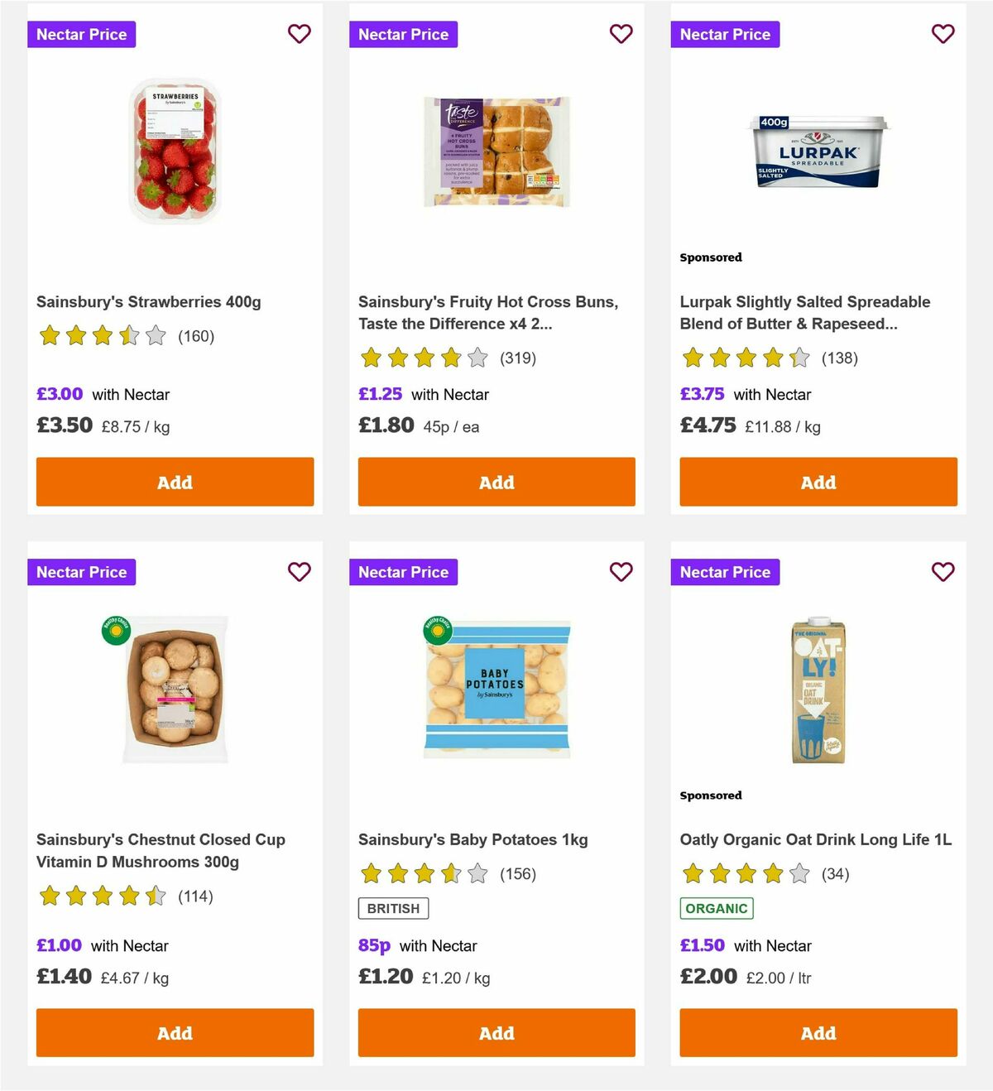Image resolution: width=993 pixels, height=1091 pixels.
Task: Click the Nectar Price badge on the strawberries
Action: point(81,34)
